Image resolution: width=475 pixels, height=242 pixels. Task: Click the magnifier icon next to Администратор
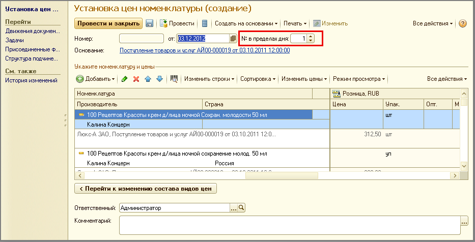[x=241, y=208]
